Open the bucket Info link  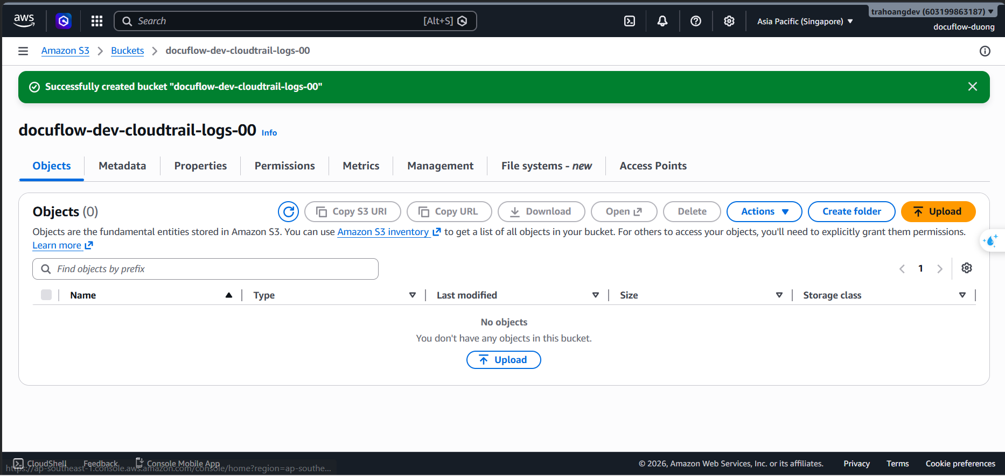[x=269, y=133]
